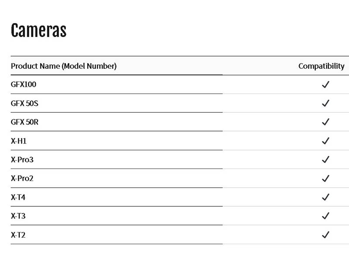The height and width of the screenshot is (259, 349).
Task: Click the Product Name (Model Number) column header
Action: pos(64,66)
